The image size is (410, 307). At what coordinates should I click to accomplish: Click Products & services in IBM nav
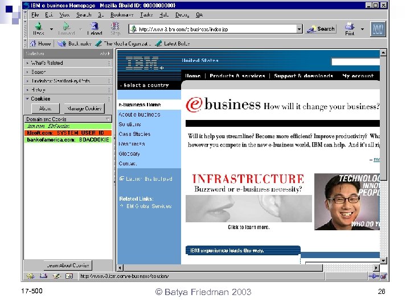pyautogui.click(x=237, y=76)
